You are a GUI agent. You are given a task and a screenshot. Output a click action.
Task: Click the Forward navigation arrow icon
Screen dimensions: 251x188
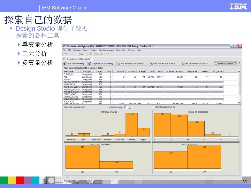click(107, 54)
